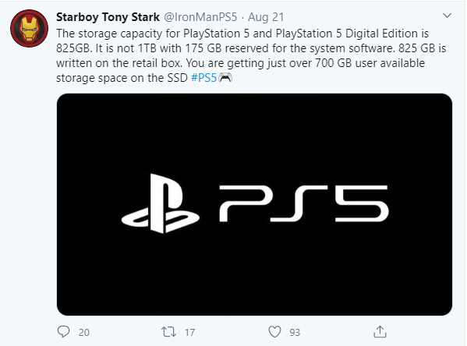Click the PlayStation symbol inside the image

(x=161, y=203)
